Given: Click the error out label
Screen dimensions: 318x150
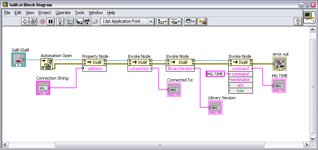Looking at the screenshot, I should coord(281,54).
